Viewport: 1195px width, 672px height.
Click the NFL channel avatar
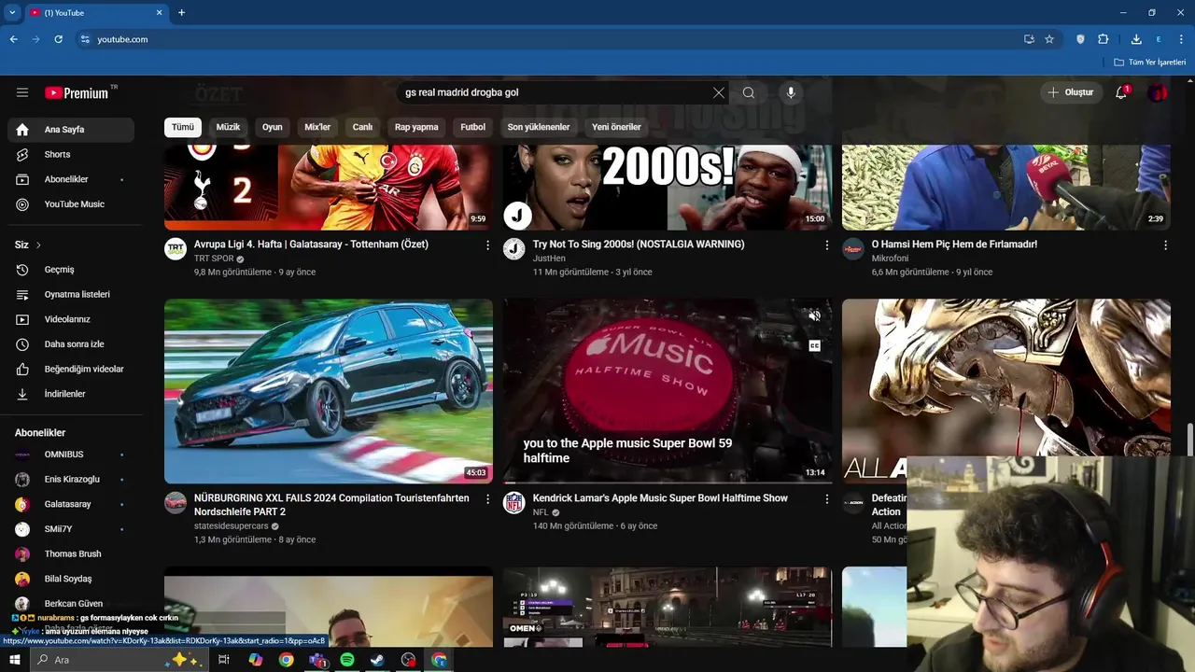(514, 503)
